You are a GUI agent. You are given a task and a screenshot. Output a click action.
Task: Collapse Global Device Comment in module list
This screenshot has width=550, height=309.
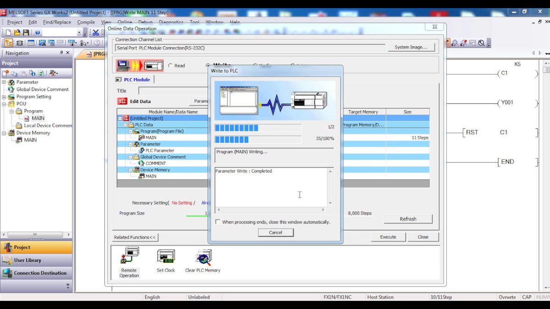point(131,157)
